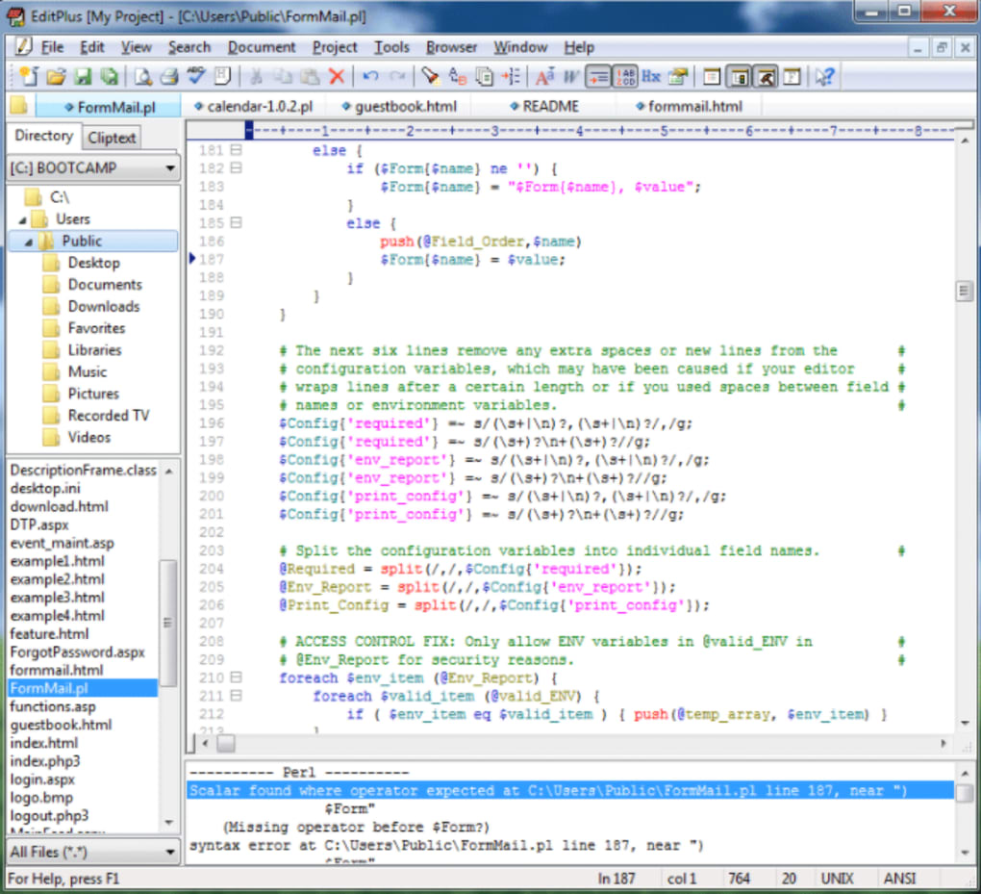The height and width of the screenshot is (894, 981).
Task: Toggle the Auto Indent toolbar button
Action: [598, 76]
